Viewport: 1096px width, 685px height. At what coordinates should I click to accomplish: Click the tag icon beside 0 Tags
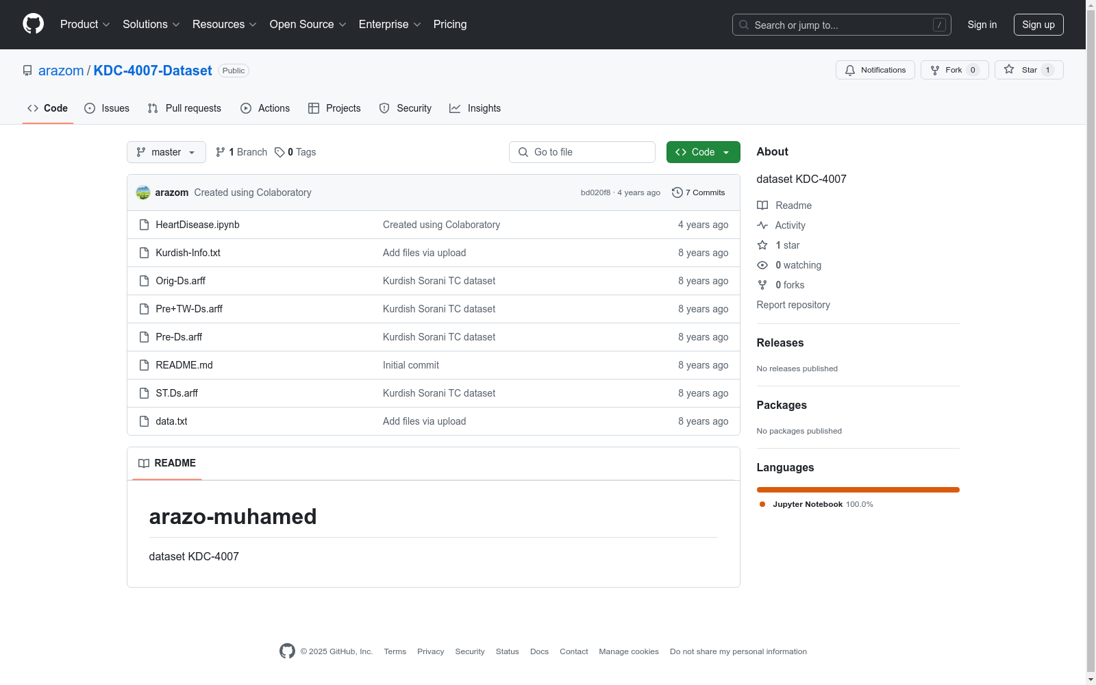click(x=279, y=152)
